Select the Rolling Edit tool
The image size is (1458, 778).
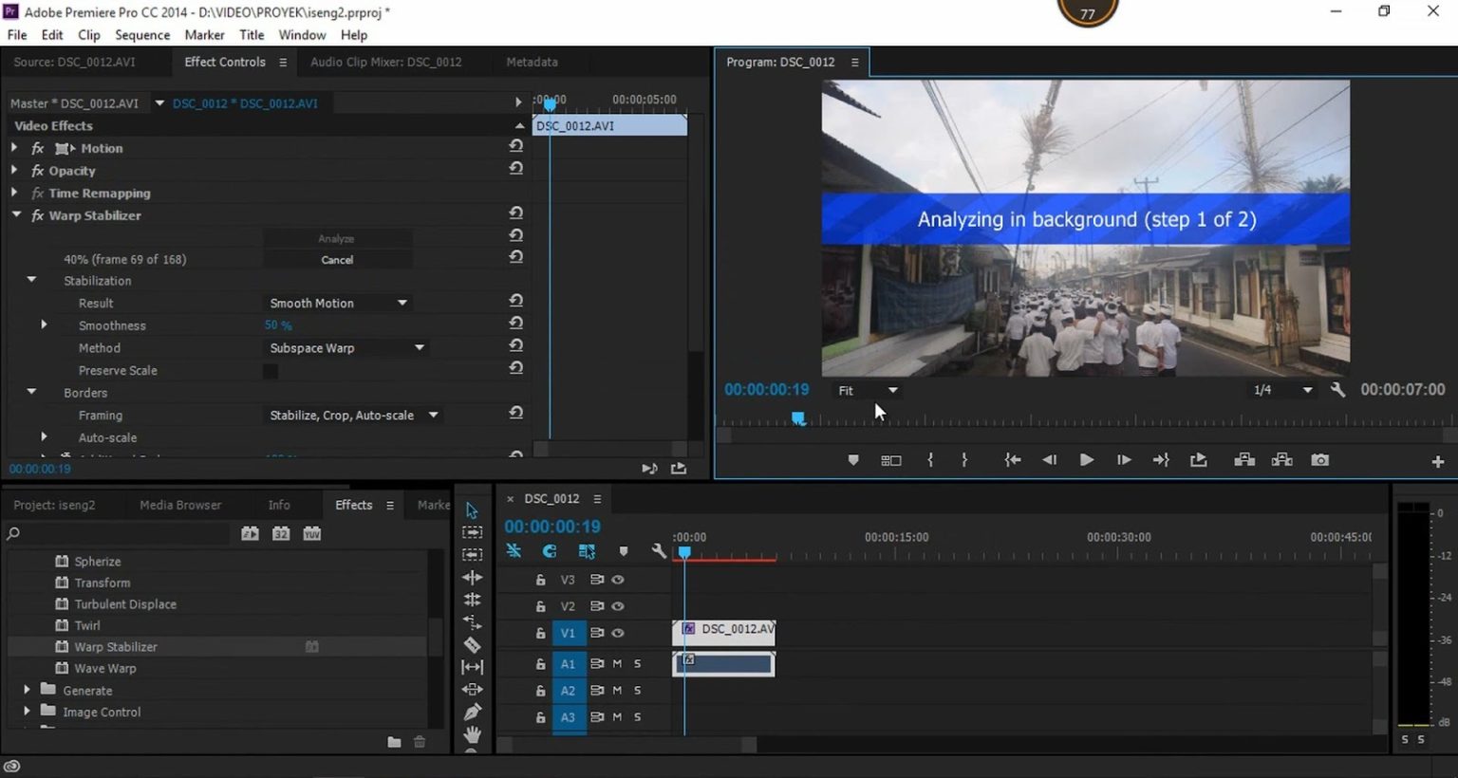point(472,600)
